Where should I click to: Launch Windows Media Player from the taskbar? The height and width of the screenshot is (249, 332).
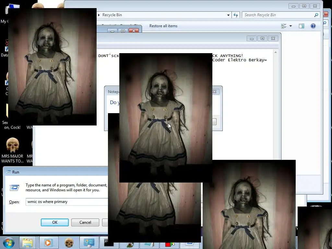(x=48, y=243)
